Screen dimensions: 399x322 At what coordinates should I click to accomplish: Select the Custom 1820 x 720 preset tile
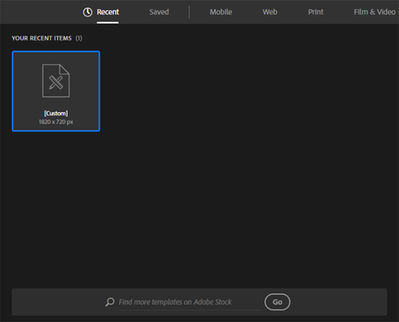click(56, 91)
